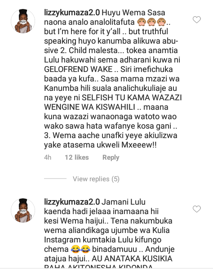
Task: Open the profile picture beside the Huyu Wema comment
Action: tap(23, 21)
